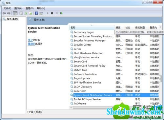Select Security Accounts Manager service
The width and height of the screenshot is (164, 120).
pyautogui.click(x=90, y=41)
